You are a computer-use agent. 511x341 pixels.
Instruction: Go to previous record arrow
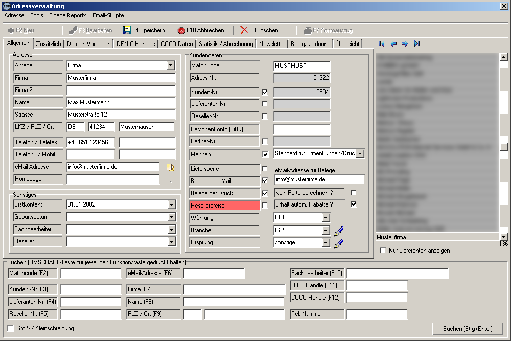393,44
